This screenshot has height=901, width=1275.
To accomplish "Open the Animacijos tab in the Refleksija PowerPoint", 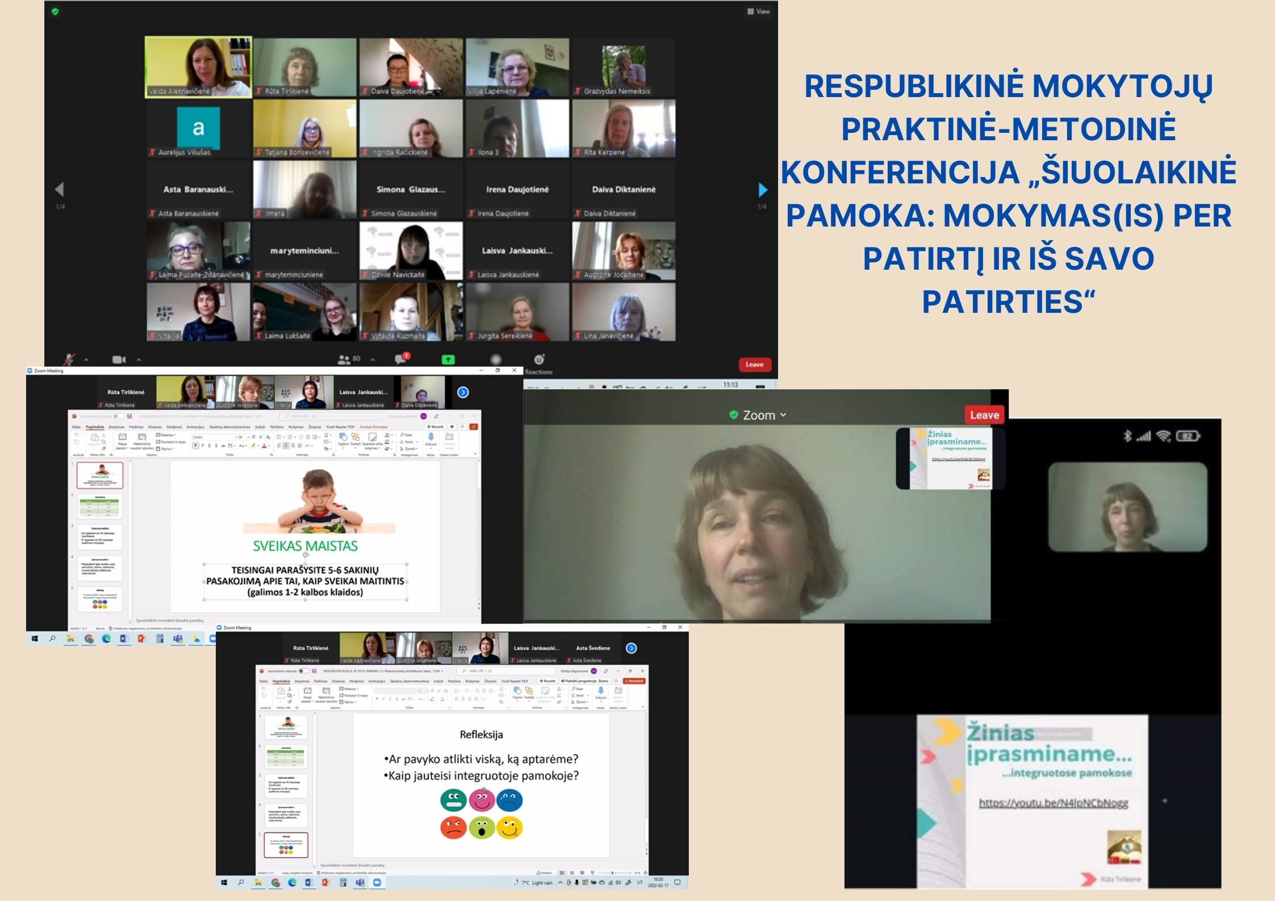I will 377,681.
